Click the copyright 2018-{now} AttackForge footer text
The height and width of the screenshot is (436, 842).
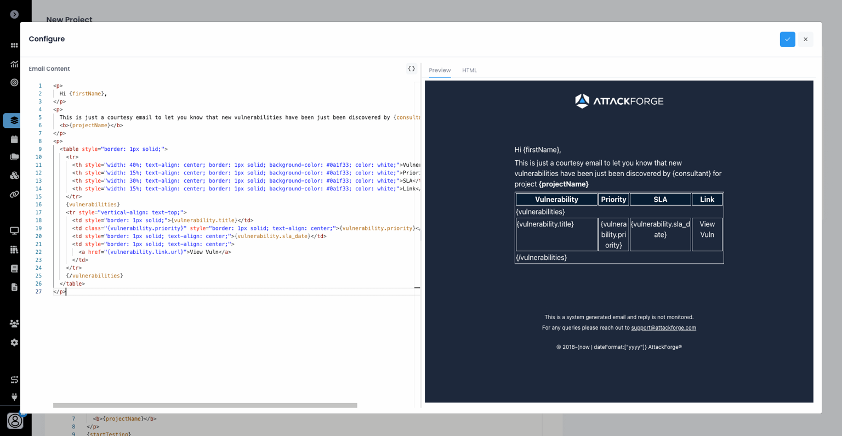tap(619, 347)
